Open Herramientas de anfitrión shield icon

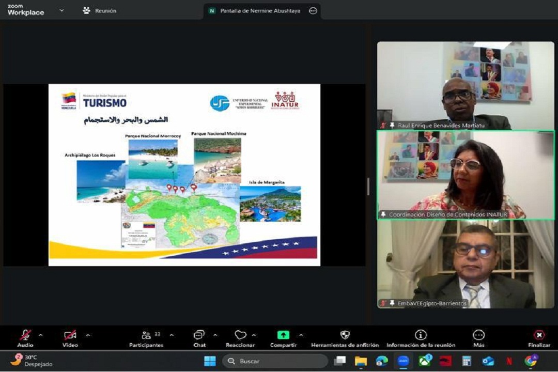pyautogui.click(x=345, y=335)
